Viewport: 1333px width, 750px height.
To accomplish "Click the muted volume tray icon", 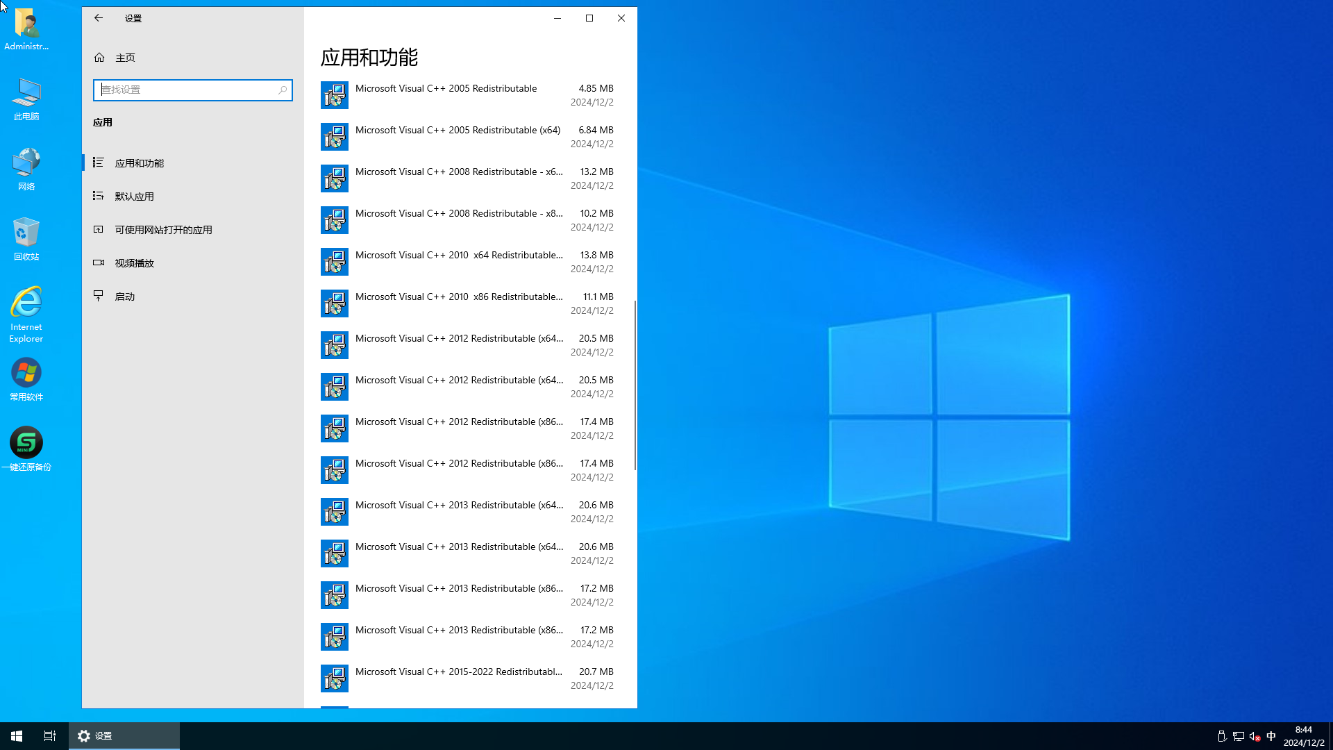I will point(1255,736).
